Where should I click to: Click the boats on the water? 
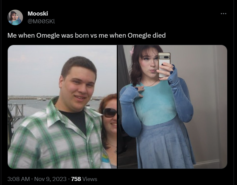pos(42,99)
